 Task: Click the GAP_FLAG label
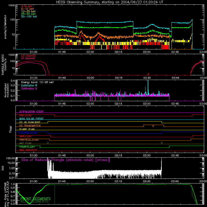pos(25,115)
